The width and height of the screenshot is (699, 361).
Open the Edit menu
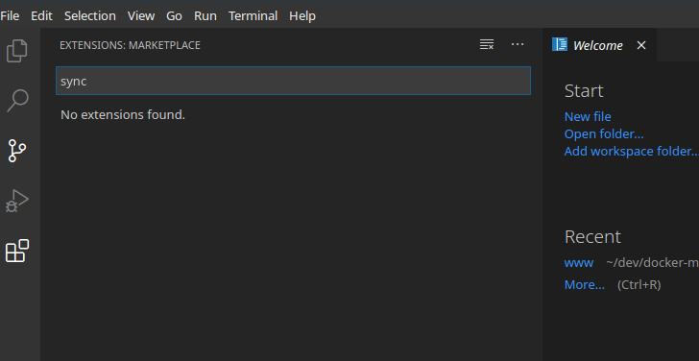coord(41,16)
